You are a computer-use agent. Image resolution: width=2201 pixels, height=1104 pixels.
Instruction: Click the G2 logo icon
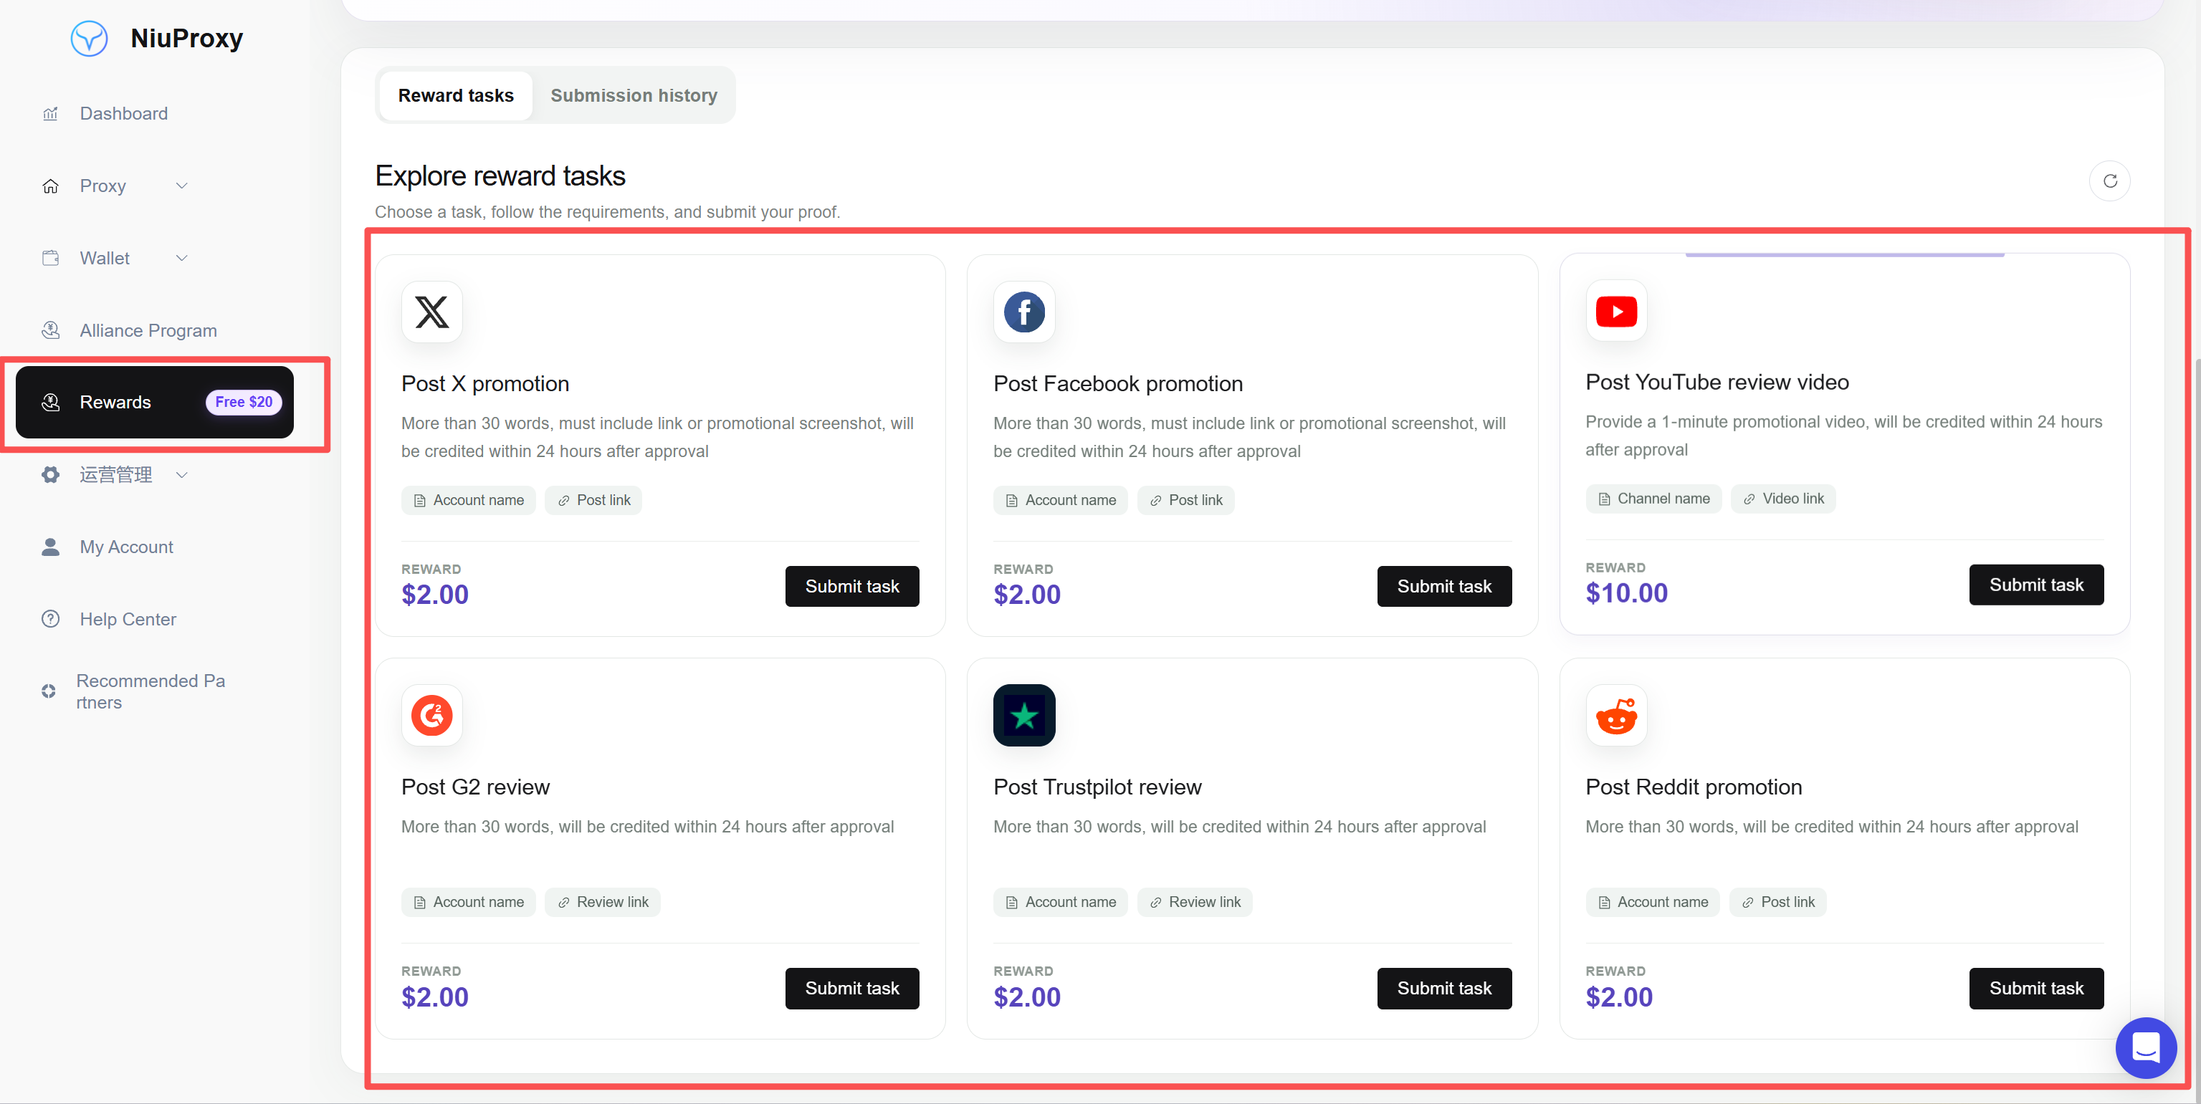431,716
